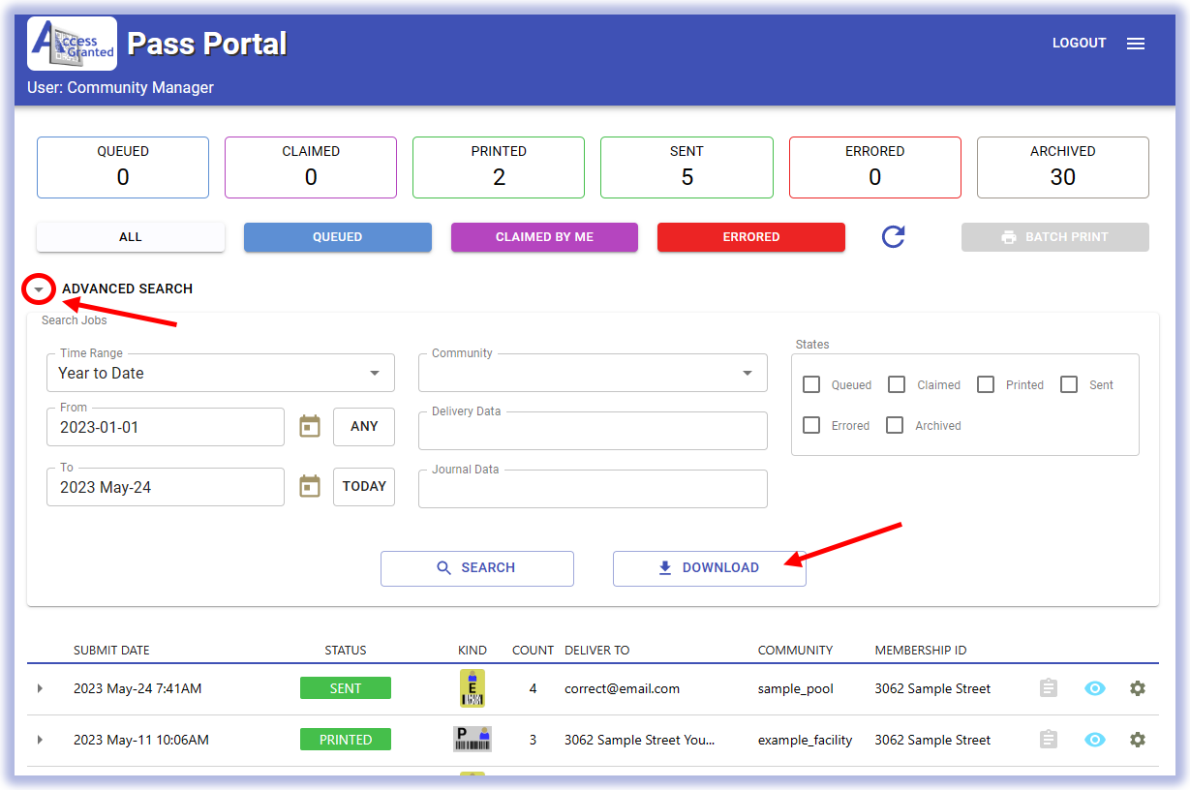This screenshot has height=790, width=1190.
Task: Click the gear icon in the example_facility row
Action: click(1138, 740)
